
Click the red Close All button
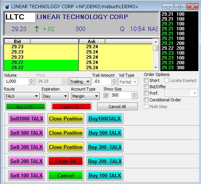[66, 161]
